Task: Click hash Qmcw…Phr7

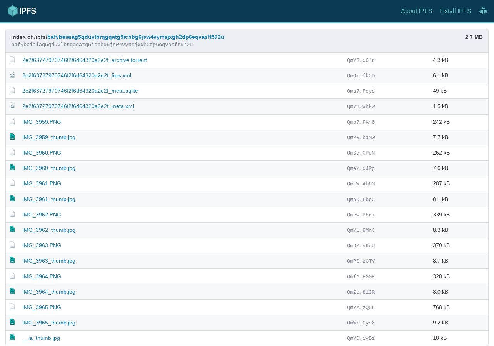Action: tap(361, 215)
